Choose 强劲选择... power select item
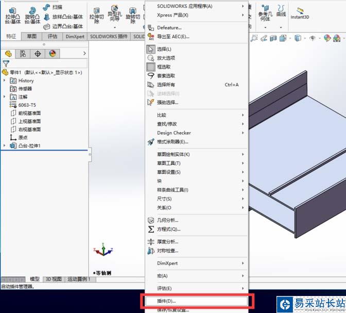346x313 pixels. pyautogui.click(x=197, y=102)
